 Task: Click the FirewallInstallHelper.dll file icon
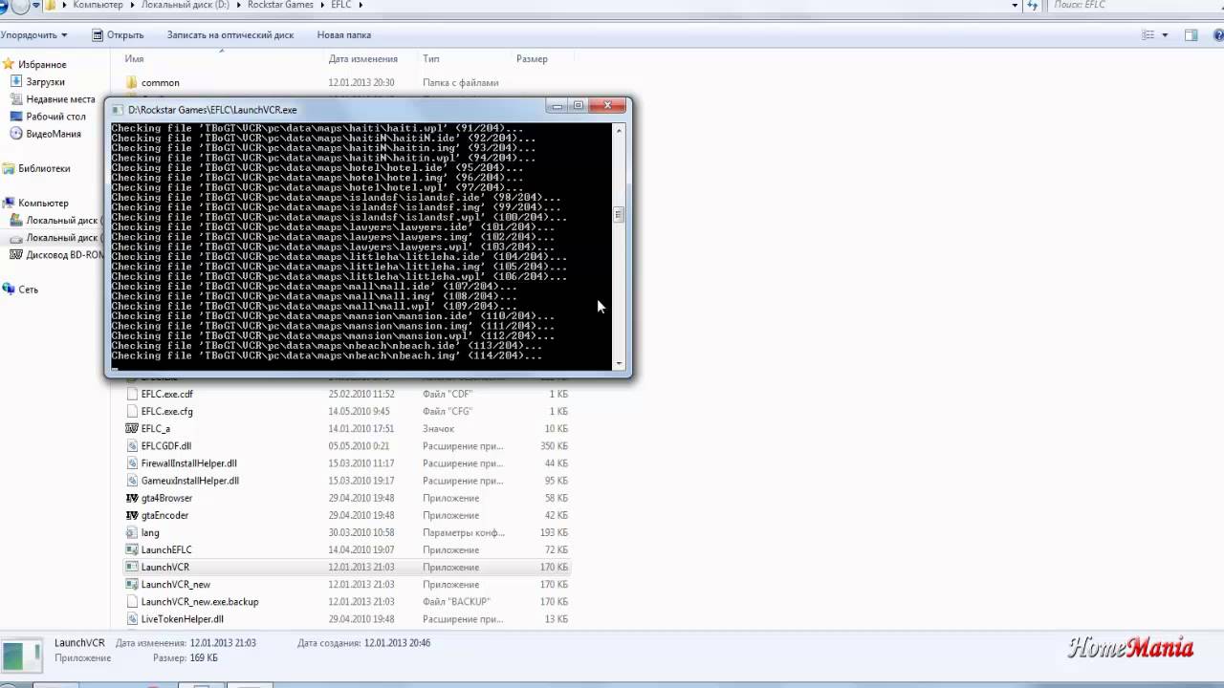(x=132, y=463)
